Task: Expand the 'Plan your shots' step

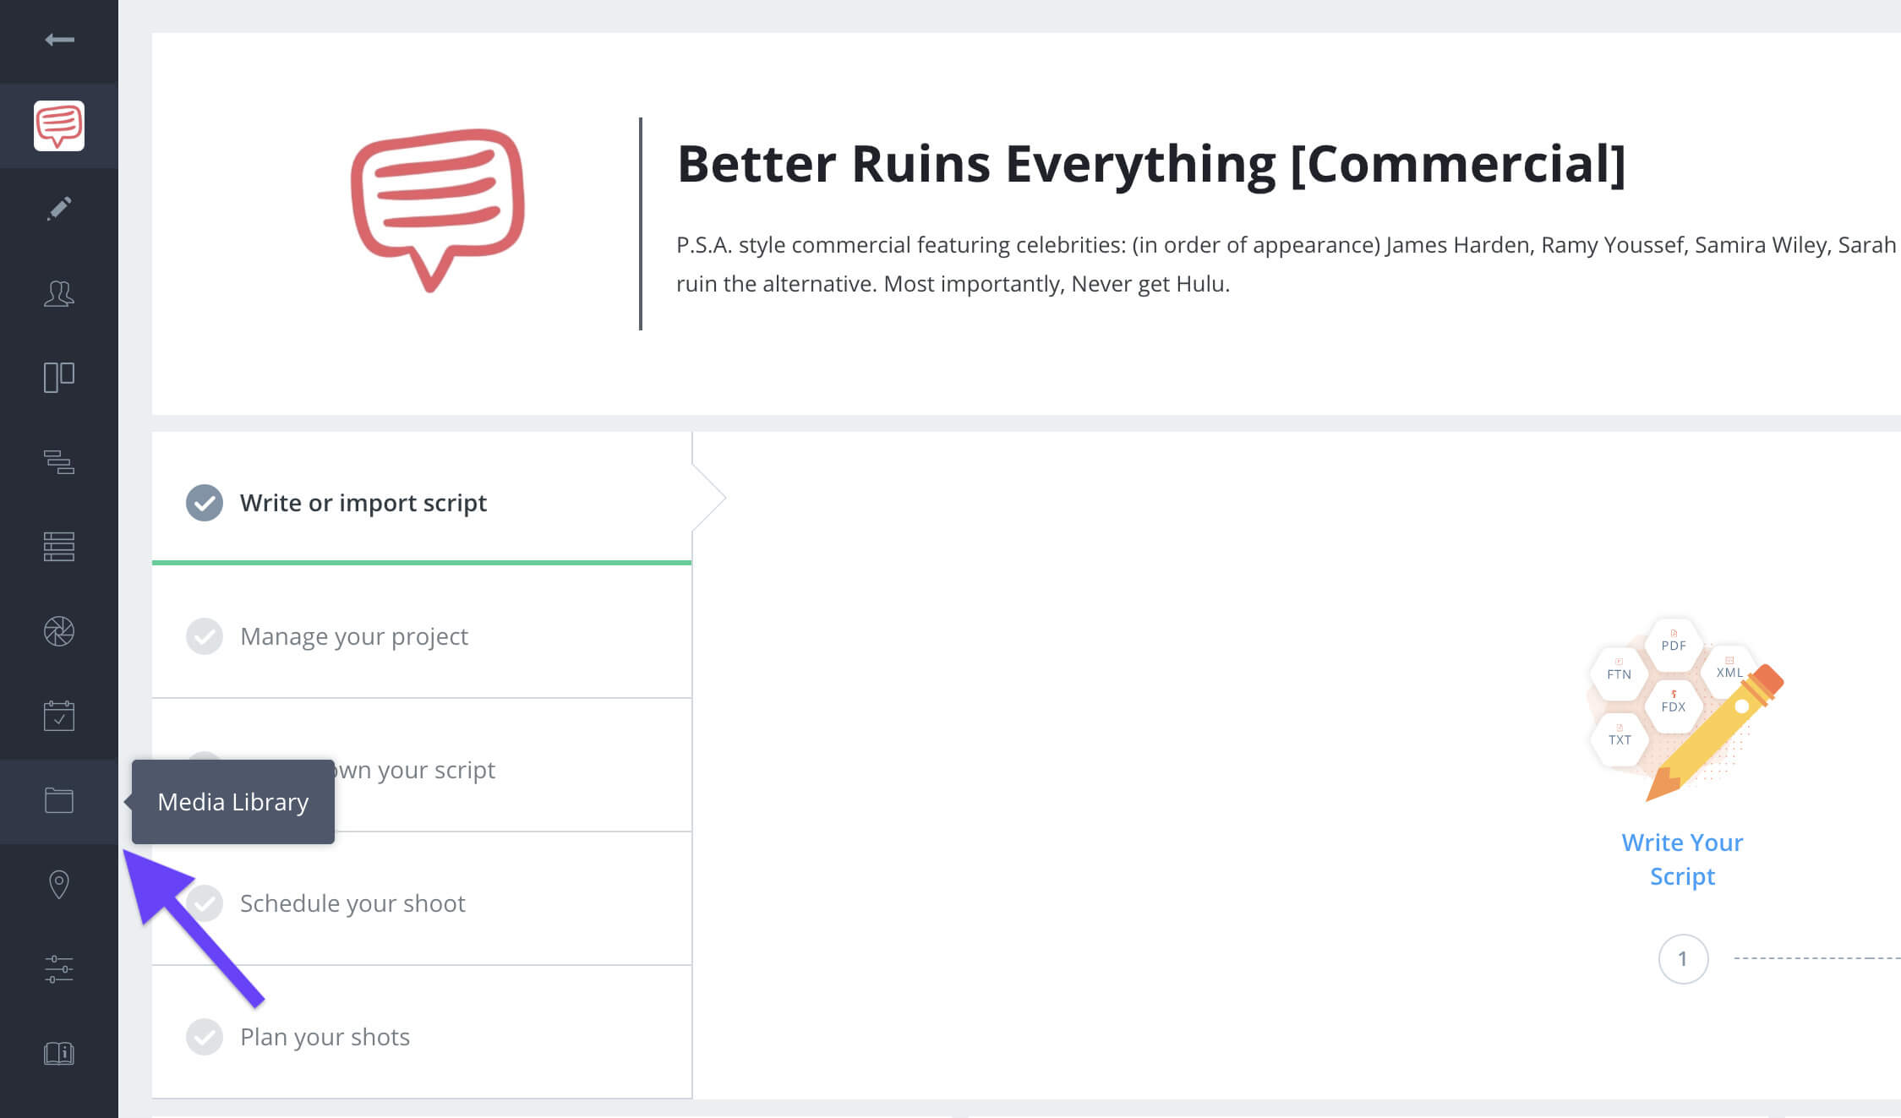Action: tap(324, 1035)
